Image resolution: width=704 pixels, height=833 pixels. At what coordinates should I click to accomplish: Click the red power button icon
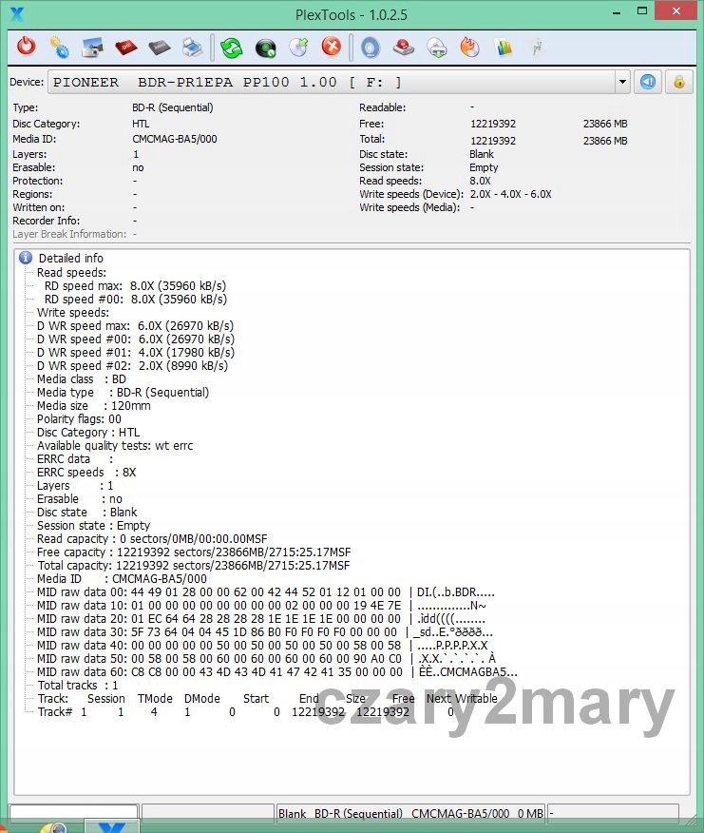pos(27,47)
